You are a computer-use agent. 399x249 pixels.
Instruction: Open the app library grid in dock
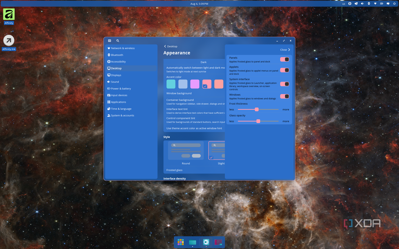coord(181,242)
